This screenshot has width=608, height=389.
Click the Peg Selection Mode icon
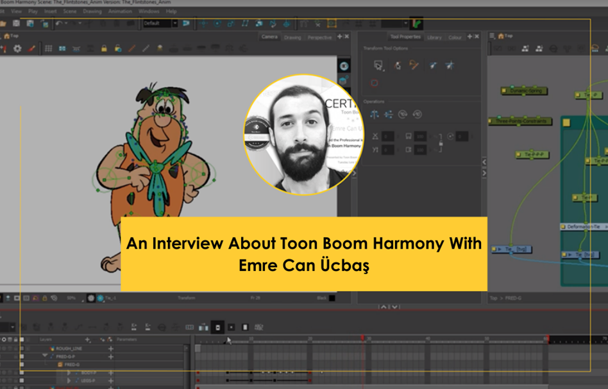[398, 65]
